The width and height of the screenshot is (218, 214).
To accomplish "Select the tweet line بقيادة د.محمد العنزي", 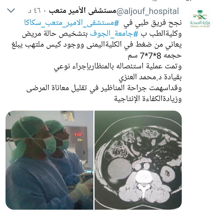I will (x=150, y=77).
